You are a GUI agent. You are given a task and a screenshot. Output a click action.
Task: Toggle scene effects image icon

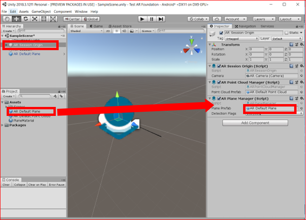(x=132, y=31)
